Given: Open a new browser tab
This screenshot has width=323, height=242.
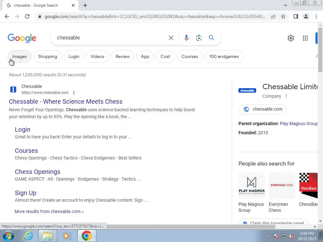Looking at the screenshot, I should [x=85, y=6].
